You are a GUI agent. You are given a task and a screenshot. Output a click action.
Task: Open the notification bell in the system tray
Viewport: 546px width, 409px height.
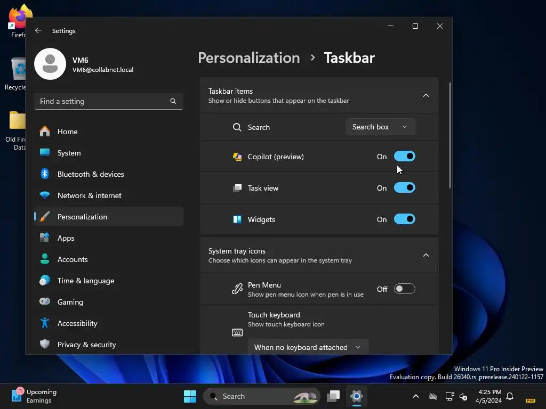point(510,396)
